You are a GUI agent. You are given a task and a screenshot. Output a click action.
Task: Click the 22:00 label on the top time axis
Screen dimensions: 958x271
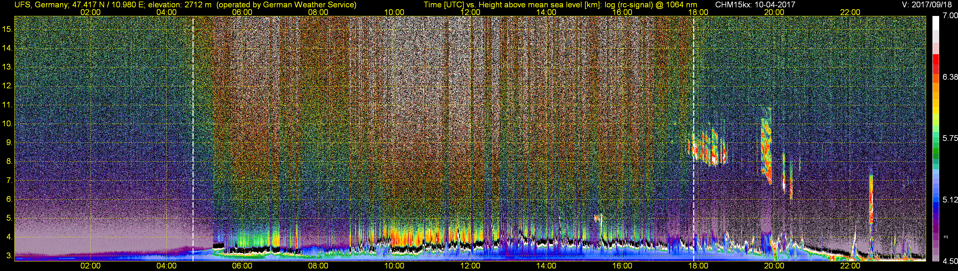tap(850, 12)
